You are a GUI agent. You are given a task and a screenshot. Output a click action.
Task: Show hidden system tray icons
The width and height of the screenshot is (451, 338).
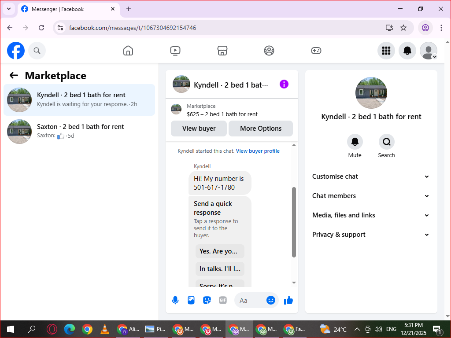pyautogui.click(x=357, y=329)
